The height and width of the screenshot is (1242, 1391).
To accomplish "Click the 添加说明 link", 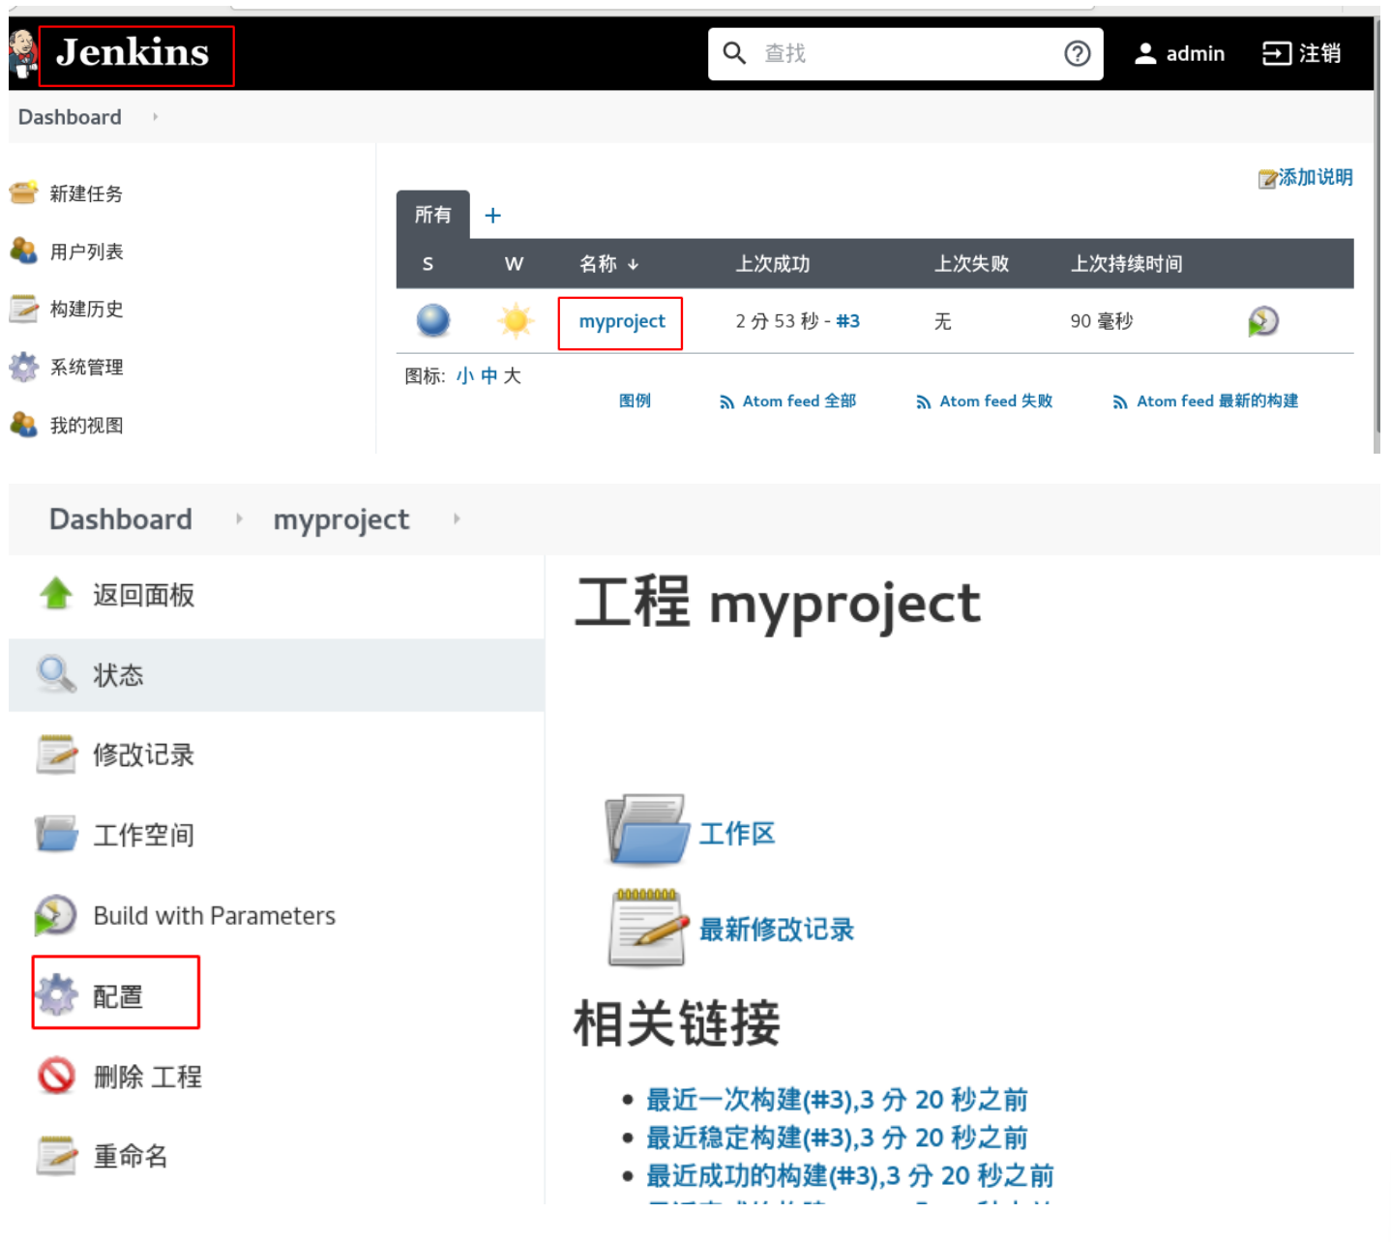I will click(1316, 178).
